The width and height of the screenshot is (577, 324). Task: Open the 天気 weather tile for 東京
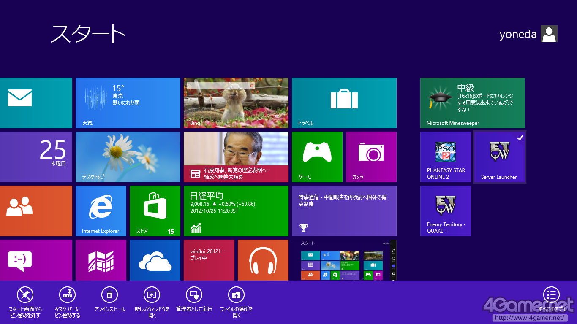coord(128,103)
